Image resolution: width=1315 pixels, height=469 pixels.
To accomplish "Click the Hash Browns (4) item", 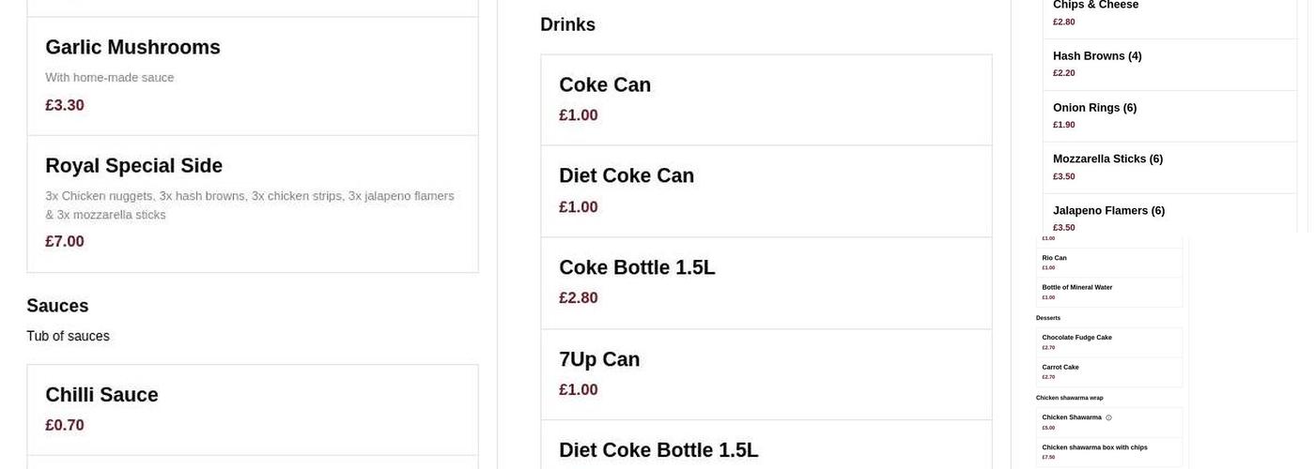I will coord(1169,64).
